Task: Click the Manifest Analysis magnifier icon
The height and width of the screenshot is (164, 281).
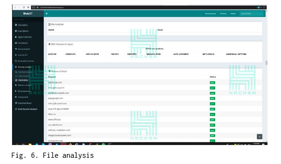Action: click(x=16, y=72)
